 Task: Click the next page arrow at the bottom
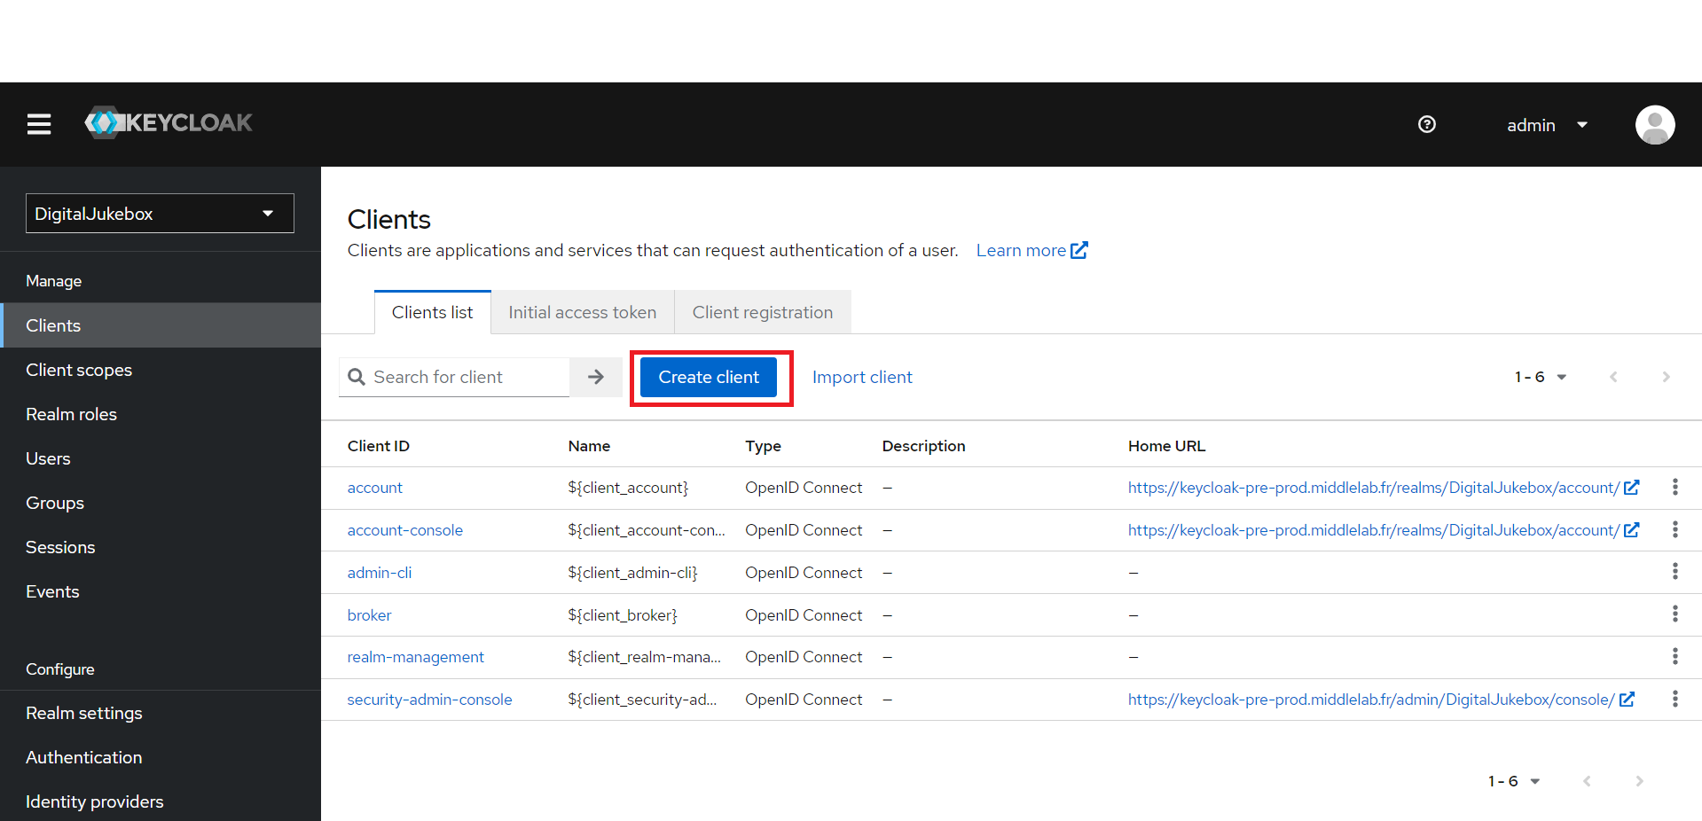coord(1639,781)
